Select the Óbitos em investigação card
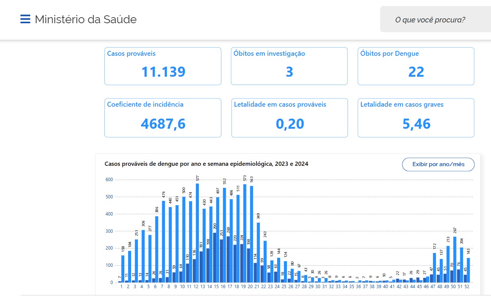The image size is (491, 296). click(x=289, y=66)
